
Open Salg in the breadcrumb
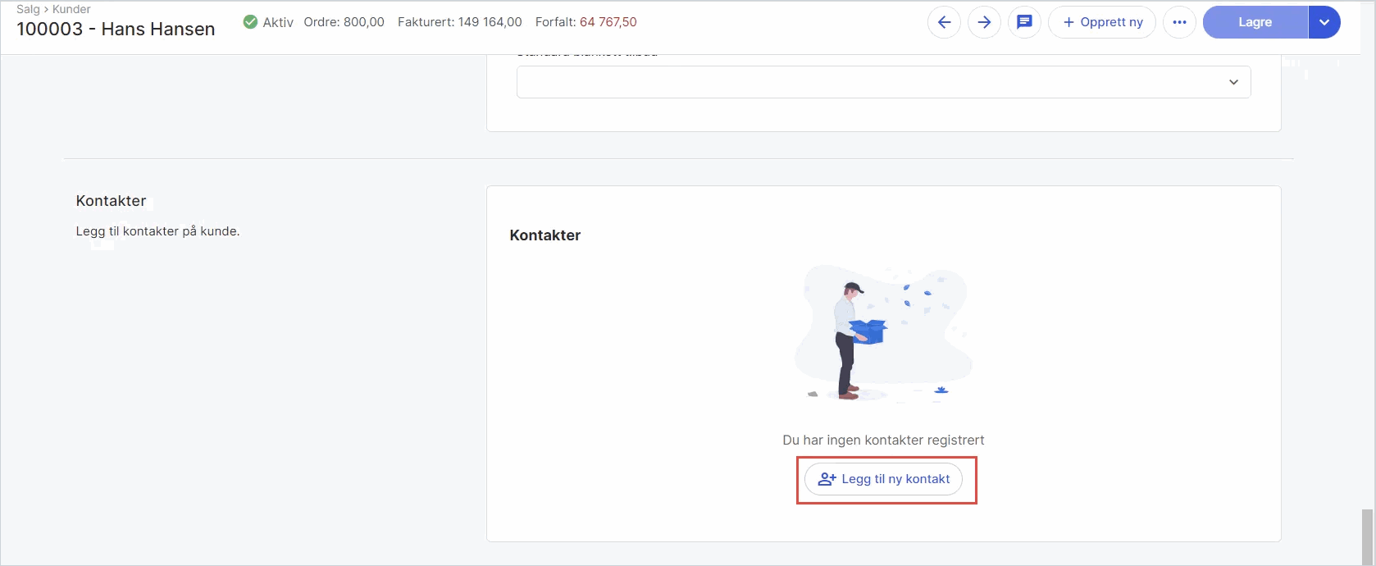tap(28, 9)
